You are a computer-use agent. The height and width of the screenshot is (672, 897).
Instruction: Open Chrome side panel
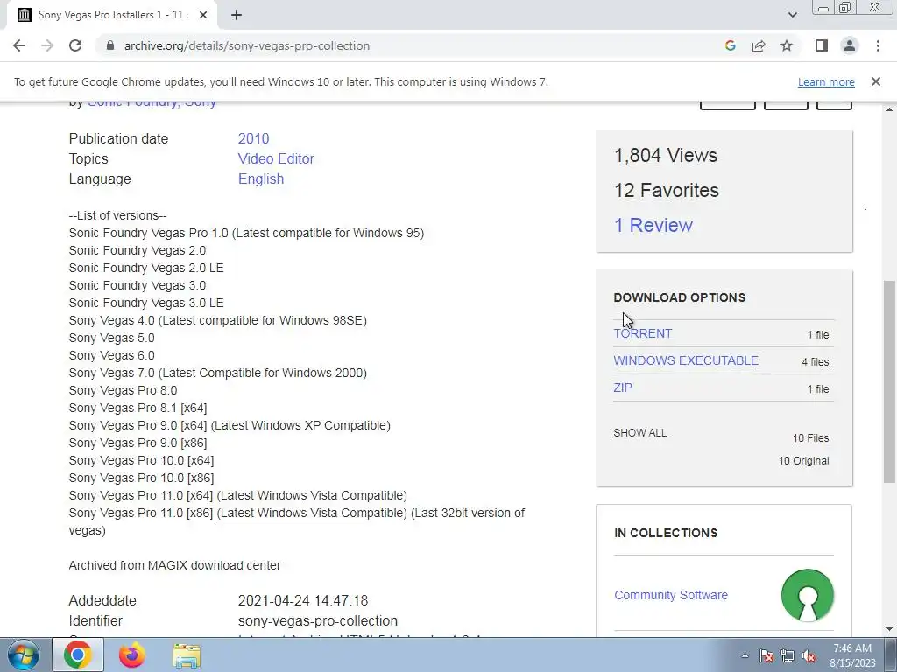[822, 45]
